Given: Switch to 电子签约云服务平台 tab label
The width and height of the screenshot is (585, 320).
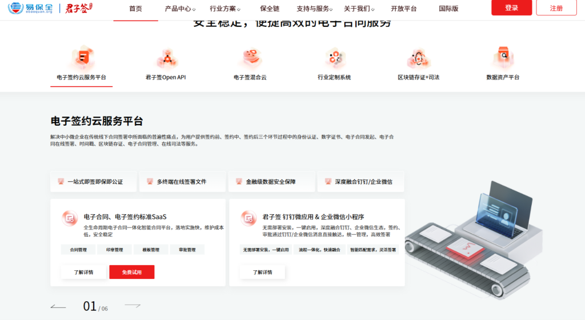Looking at the screenshot, I should [81, 77].
